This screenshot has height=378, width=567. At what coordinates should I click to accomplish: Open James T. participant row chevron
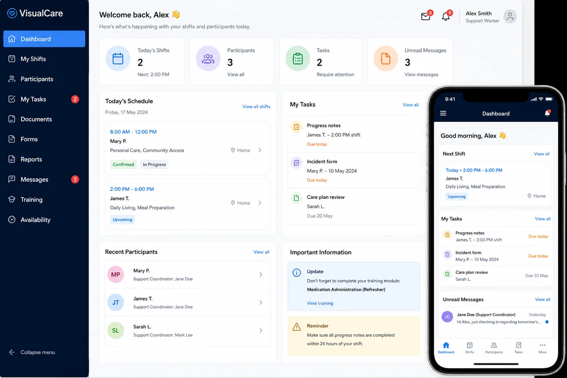click(261, 303)
